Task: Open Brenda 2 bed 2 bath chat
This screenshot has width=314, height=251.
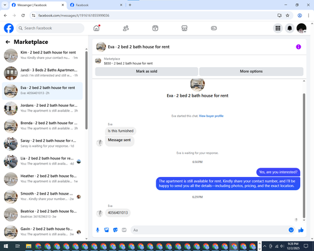Action: point(42,126)
